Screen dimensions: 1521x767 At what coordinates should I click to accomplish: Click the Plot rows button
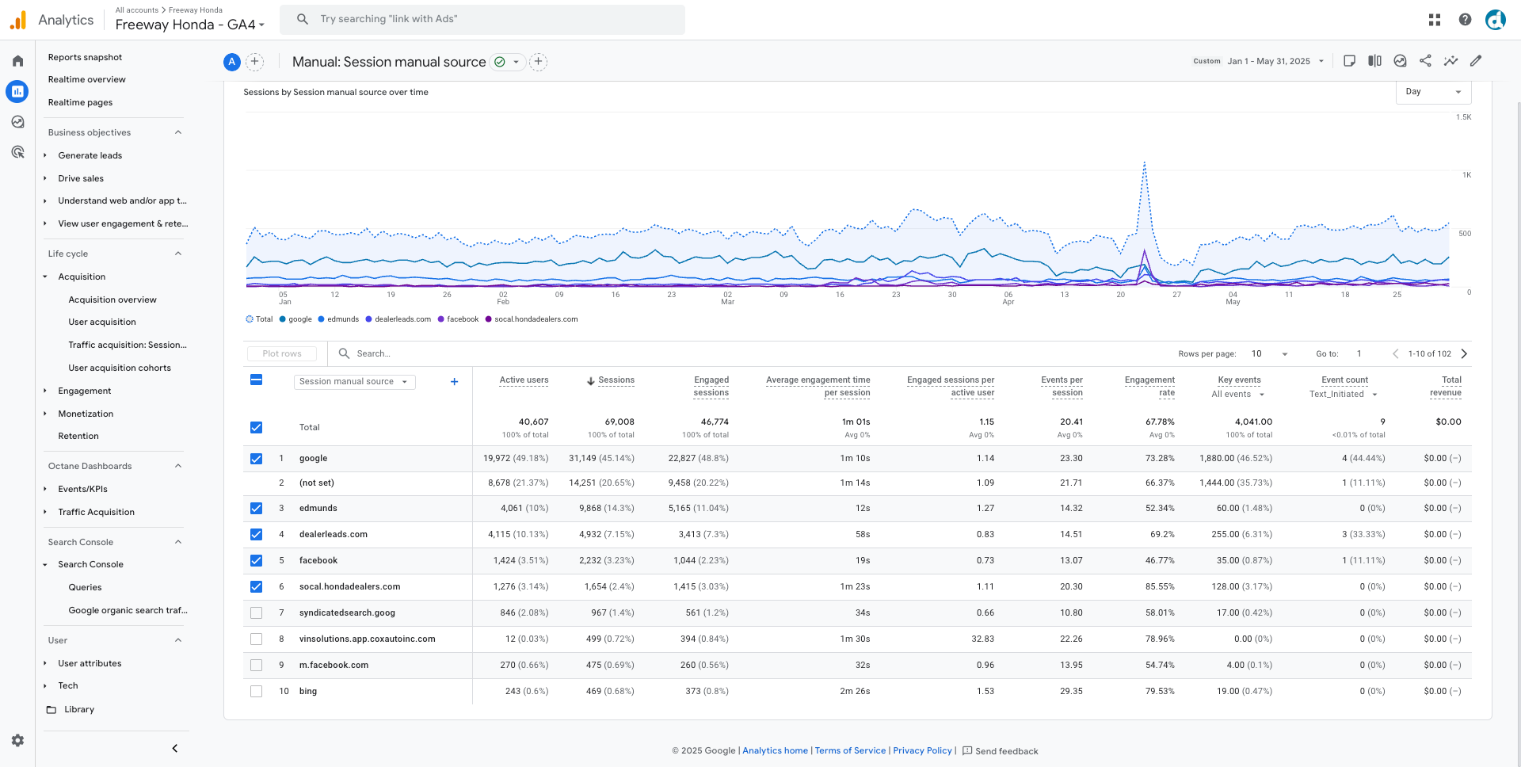(x=282, y=354)
